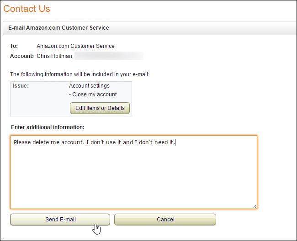The width and height of the screenshot is (297, 241).
Task: Click the typed message line in text box
Action: click(94, 142)
